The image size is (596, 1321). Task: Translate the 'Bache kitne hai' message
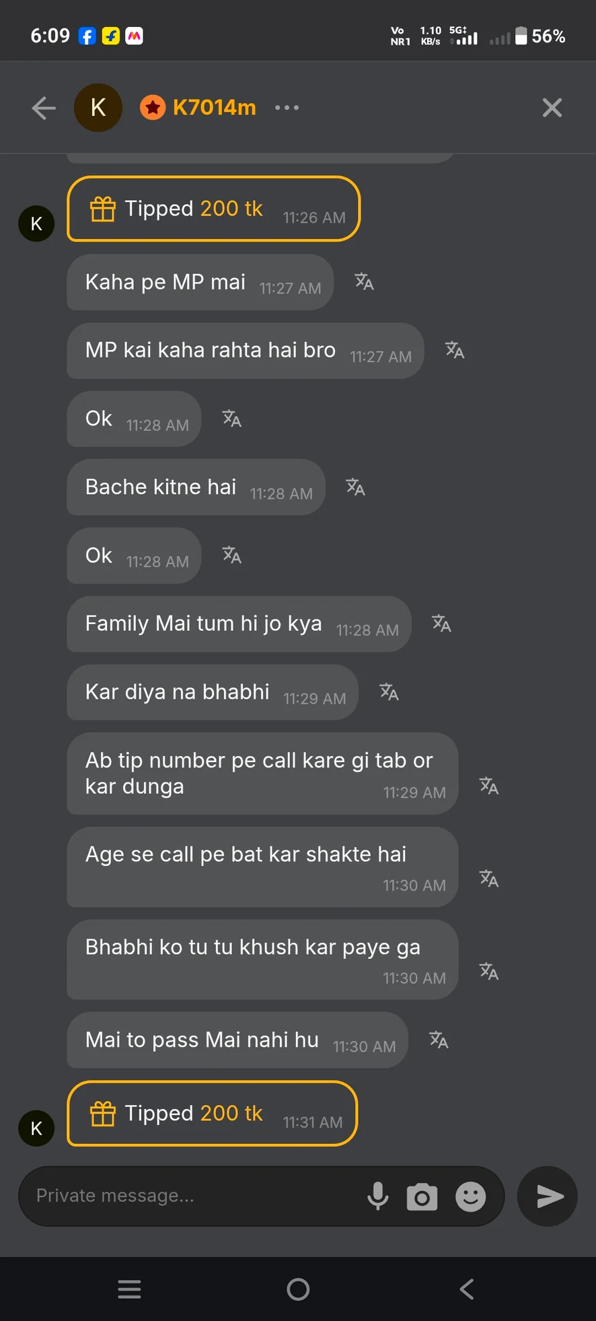coord(355,487)
